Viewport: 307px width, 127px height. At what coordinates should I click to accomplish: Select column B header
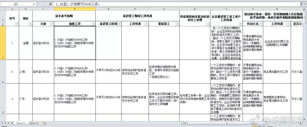(26, 9)
